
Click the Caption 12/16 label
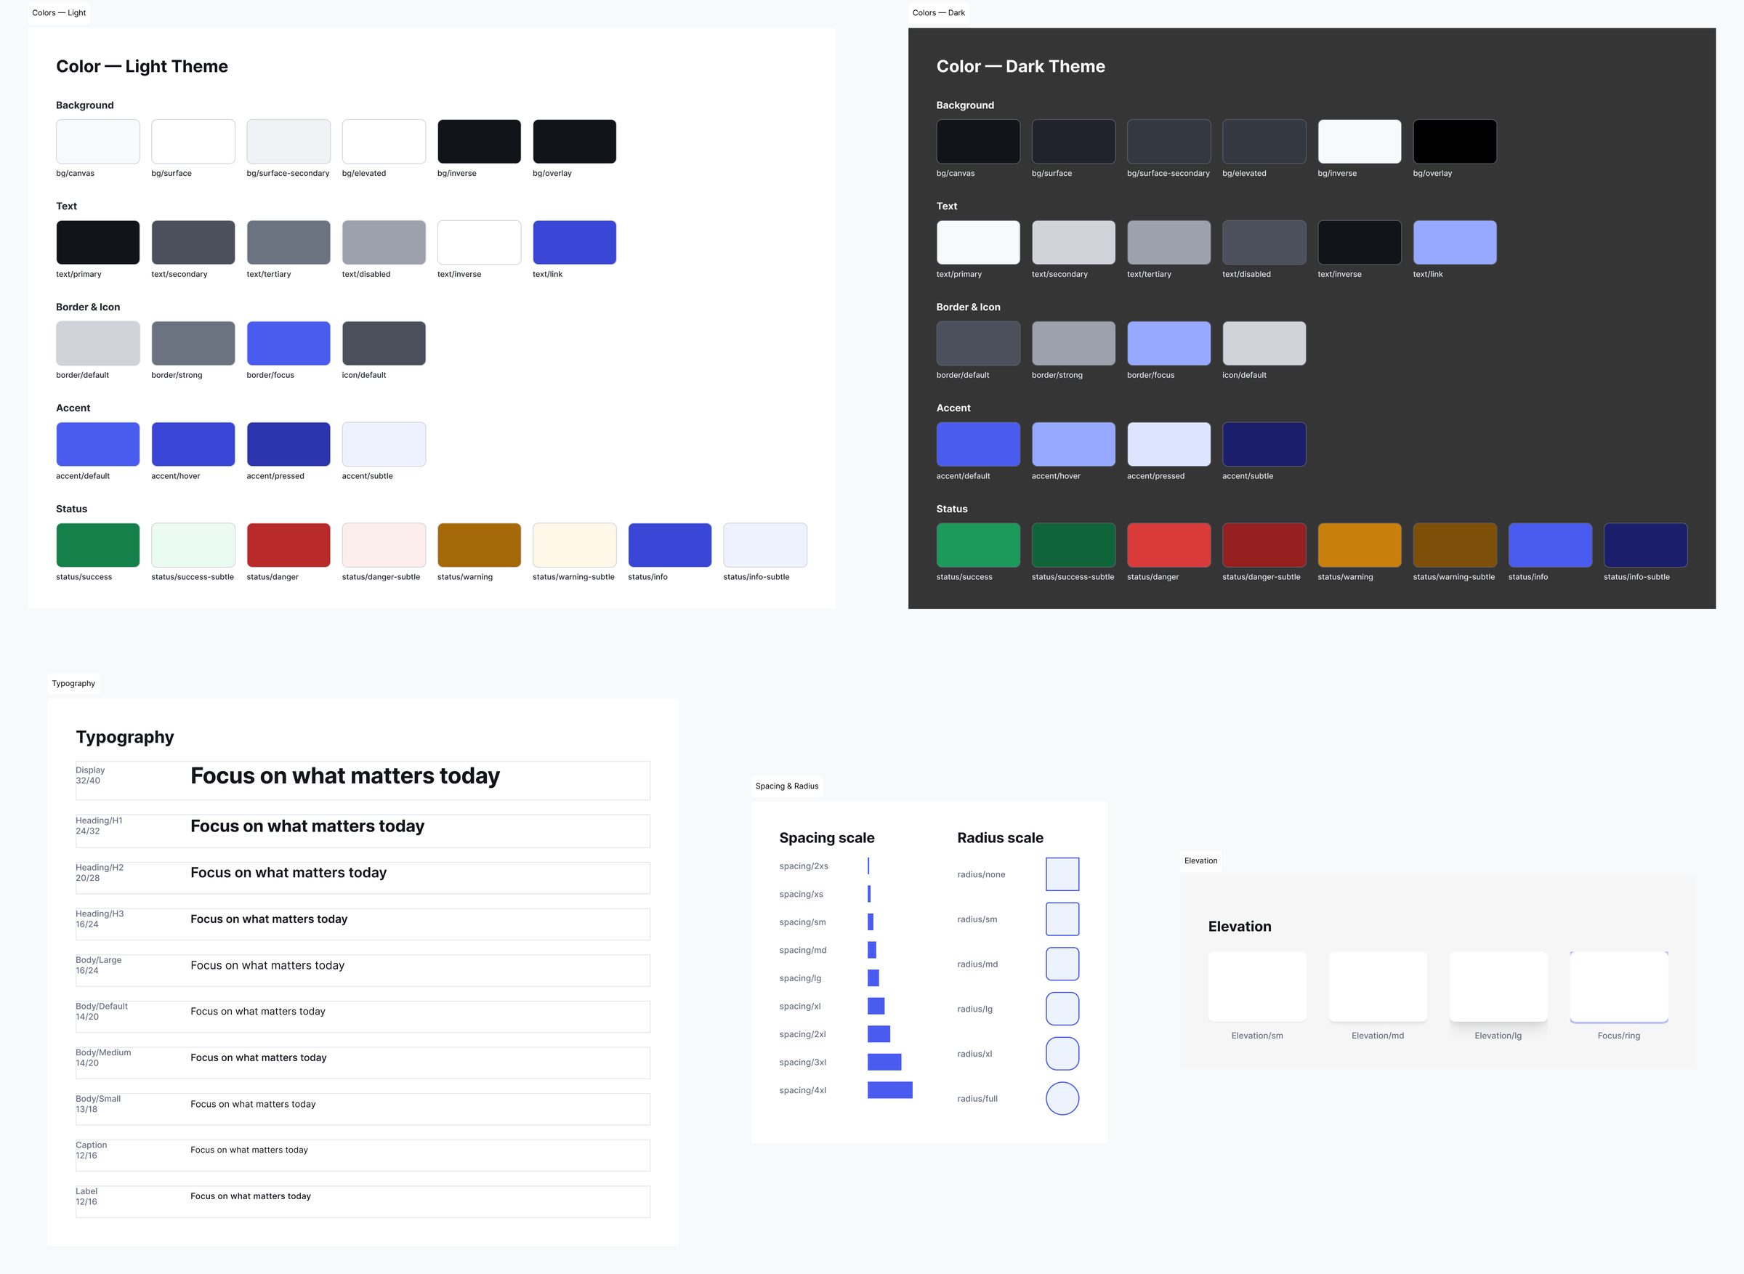pyautogui.click(x=91, y=1150)
